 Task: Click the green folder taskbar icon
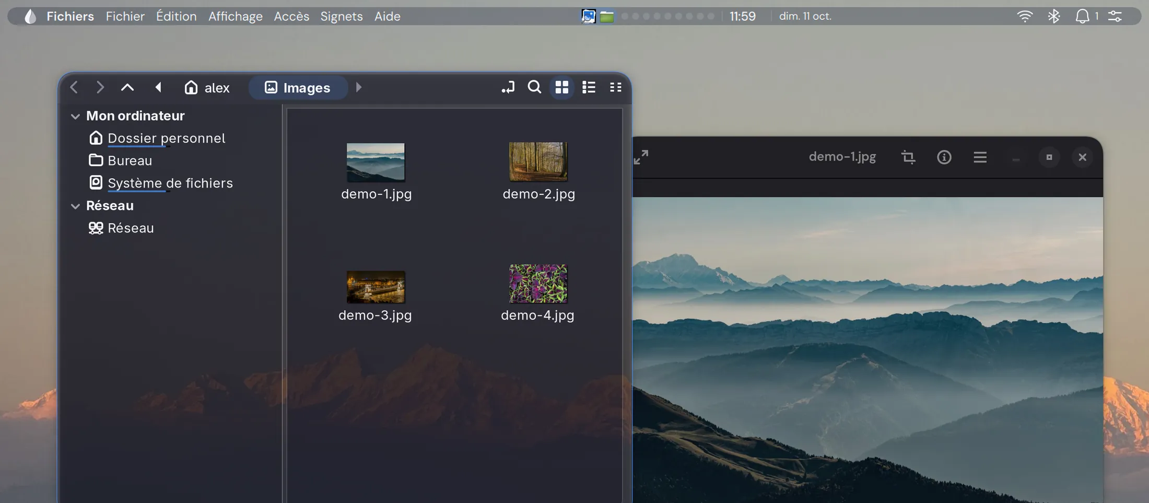point(607,17)
